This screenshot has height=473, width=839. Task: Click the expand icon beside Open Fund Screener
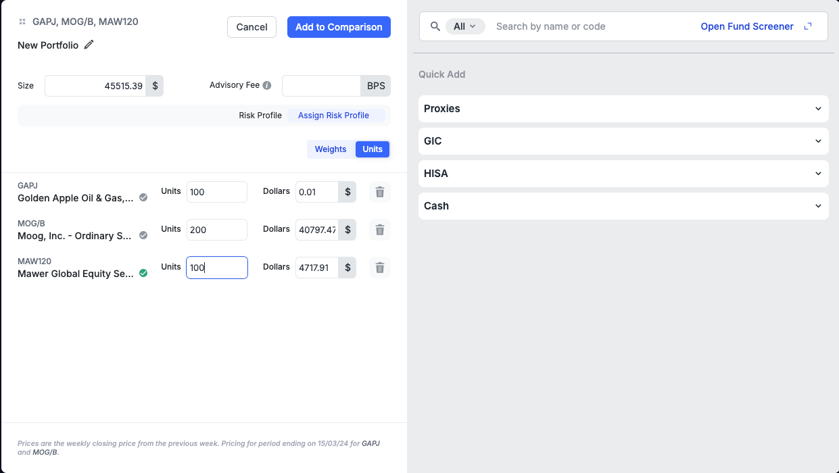pos(808,26)
